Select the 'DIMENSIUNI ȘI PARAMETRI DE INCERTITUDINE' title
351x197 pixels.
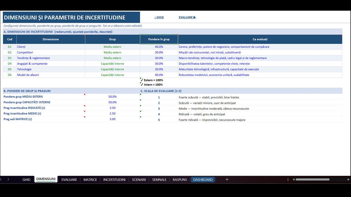point(71,17)
